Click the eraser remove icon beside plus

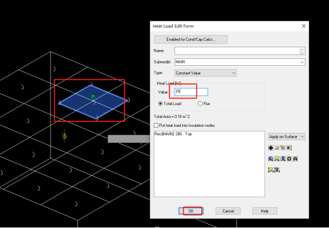click(277, 148)
